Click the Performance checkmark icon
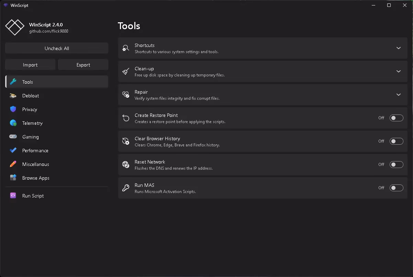Image resolution: width=413 pixels, height=277 pixels. (13, 150)
